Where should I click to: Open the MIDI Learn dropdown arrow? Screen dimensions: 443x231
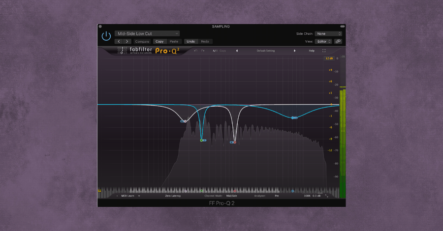[139, 196]
